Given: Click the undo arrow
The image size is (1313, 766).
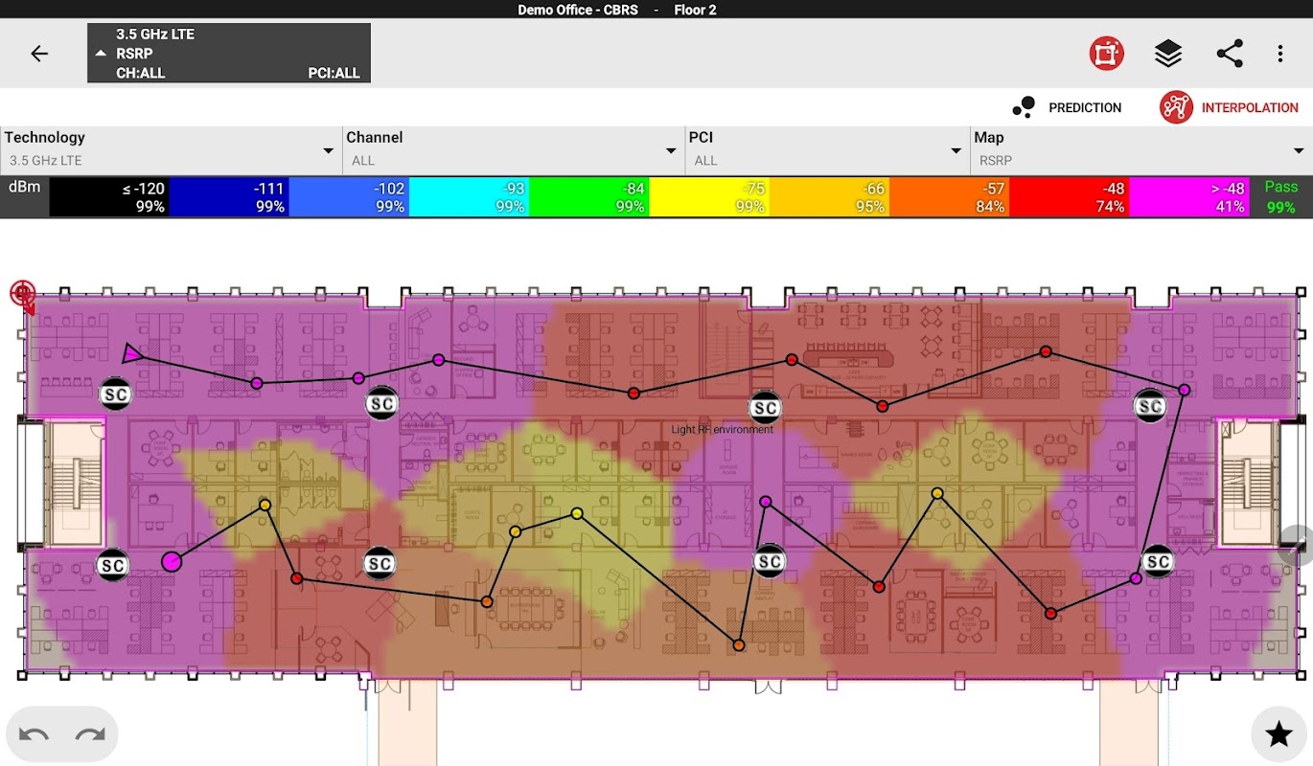Looking at the screenshot, I should coord(35,734).
